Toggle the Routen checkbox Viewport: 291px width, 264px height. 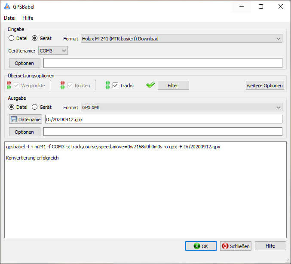(x=70, y=86)
